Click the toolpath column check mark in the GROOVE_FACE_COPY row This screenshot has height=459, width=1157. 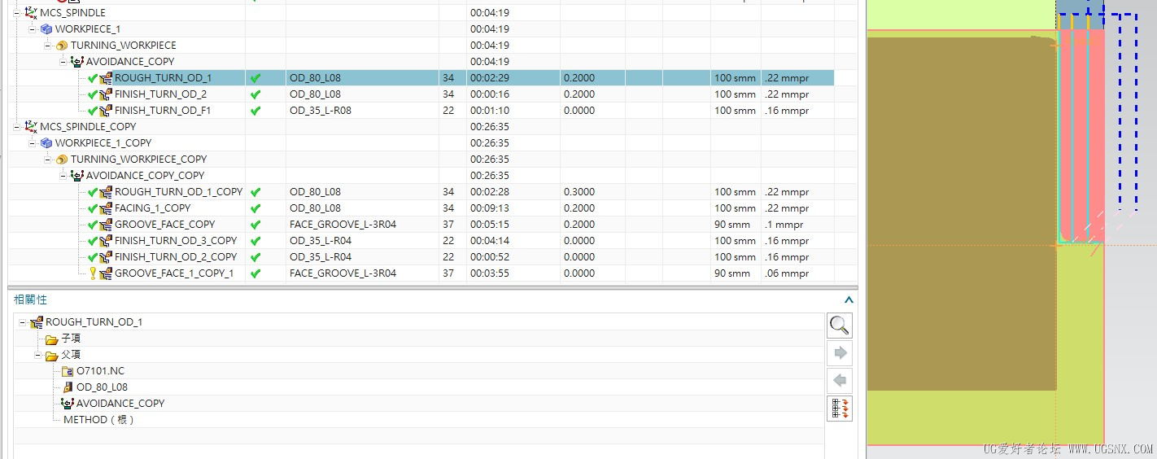coord(255,224)
